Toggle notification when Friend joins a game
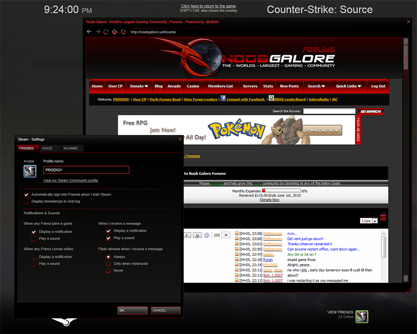The width and height of the screenshot is (417, 334). point(34,232)
